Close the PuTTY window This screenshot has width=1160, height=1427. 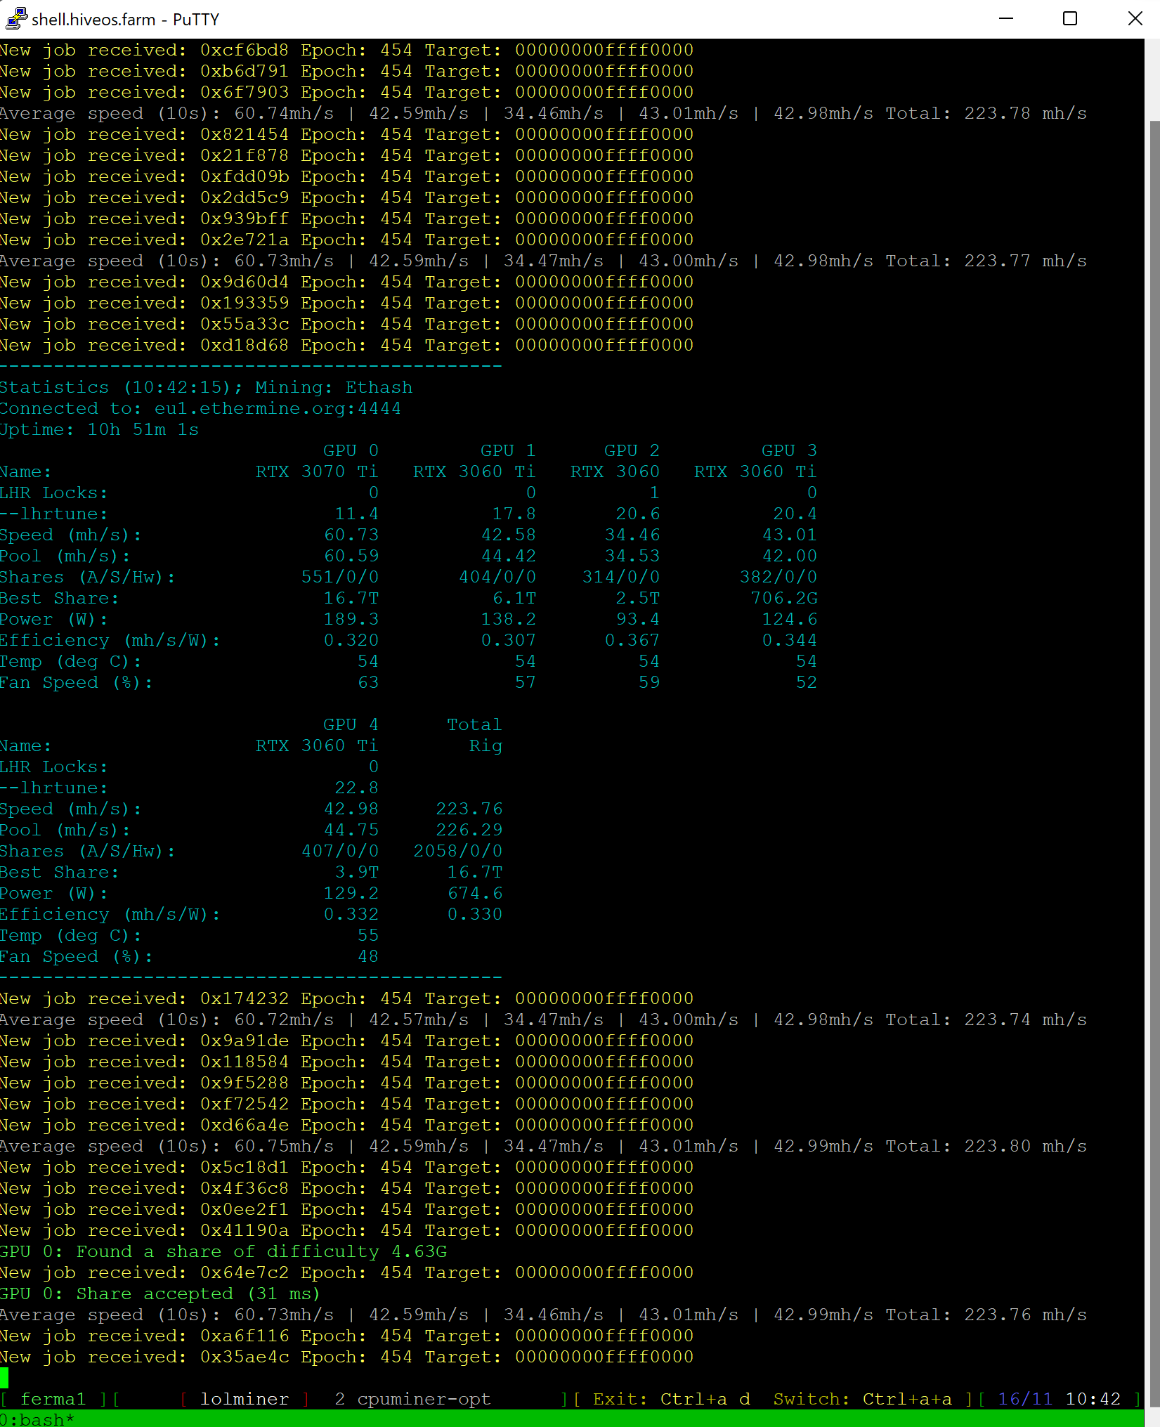pos(1134,19)
